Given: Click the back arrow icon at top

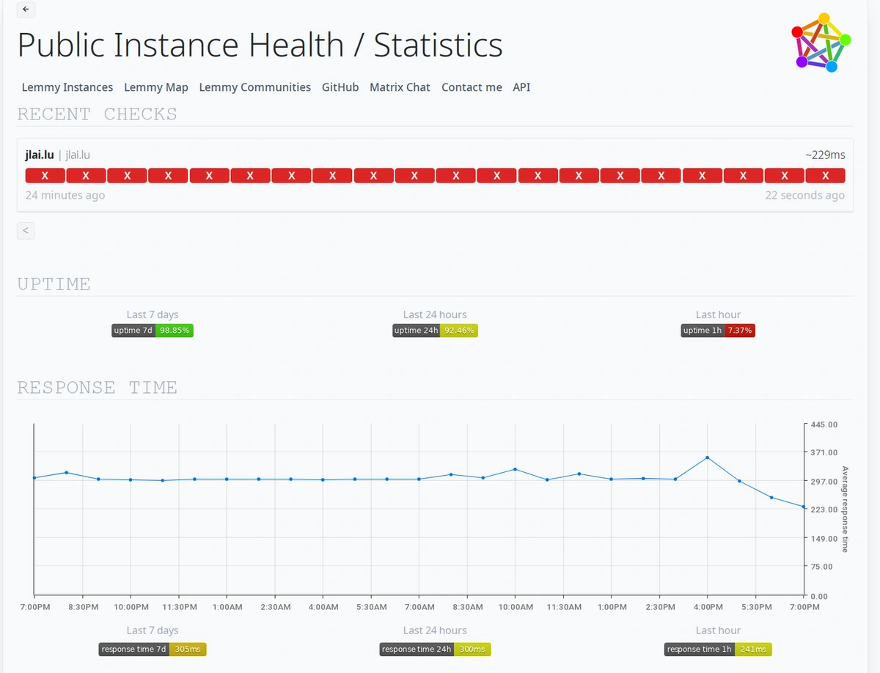Looking at the screenshot, I should pos(26,10).
